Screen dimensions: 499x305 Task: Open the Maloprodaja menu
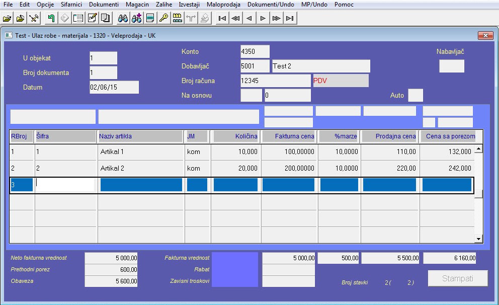click(x=223, y=5)
